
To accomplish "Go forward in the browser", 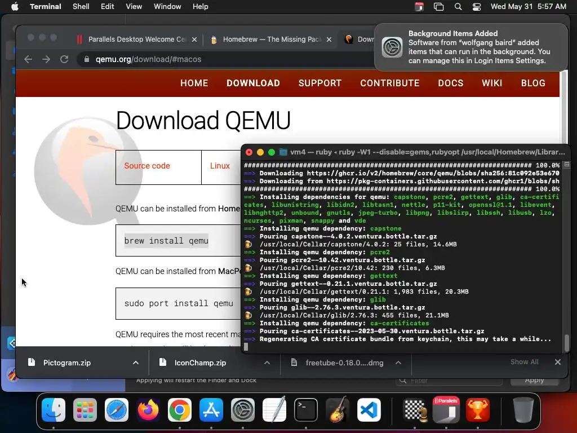I will click(x=46, y=59).
